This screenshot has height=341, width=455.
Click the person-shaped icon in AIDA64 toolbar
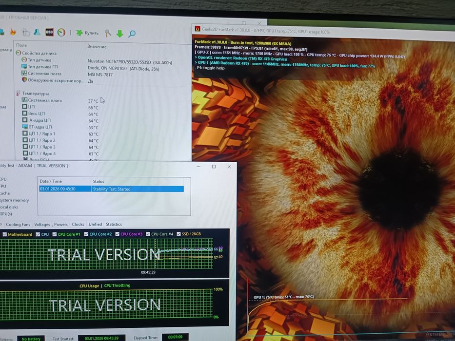coord(37,32)
